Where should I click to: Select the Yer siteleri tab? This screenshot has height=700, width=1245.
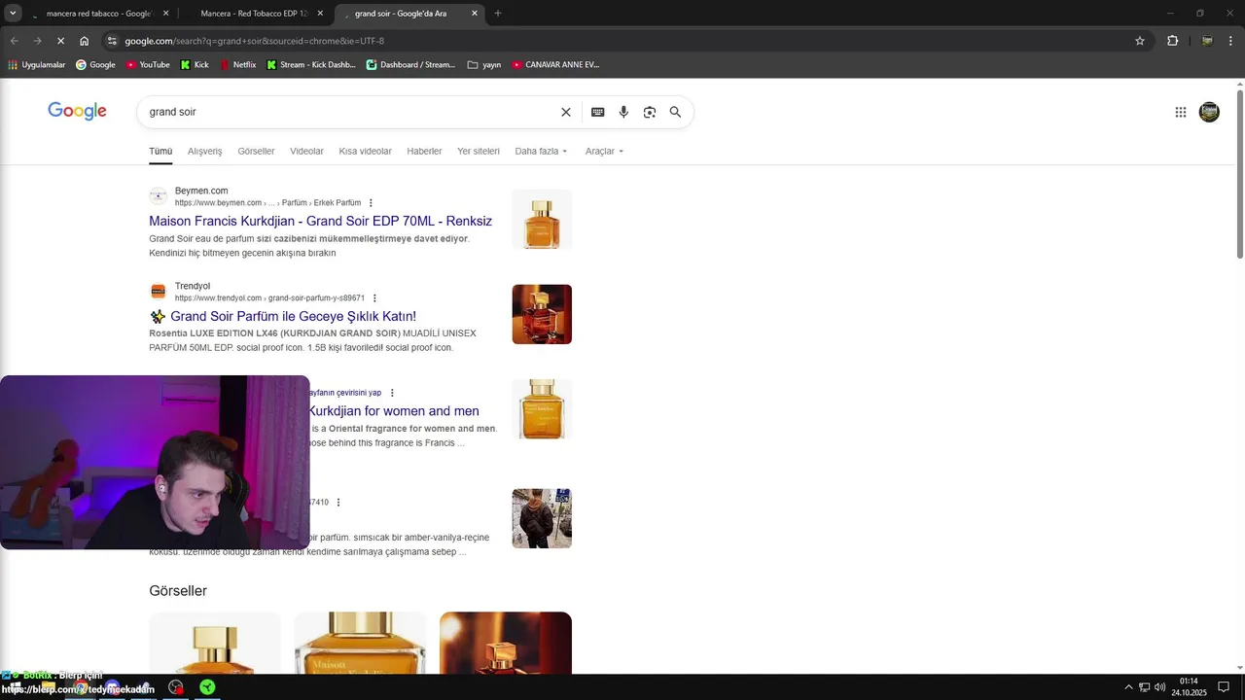(479, 152)
